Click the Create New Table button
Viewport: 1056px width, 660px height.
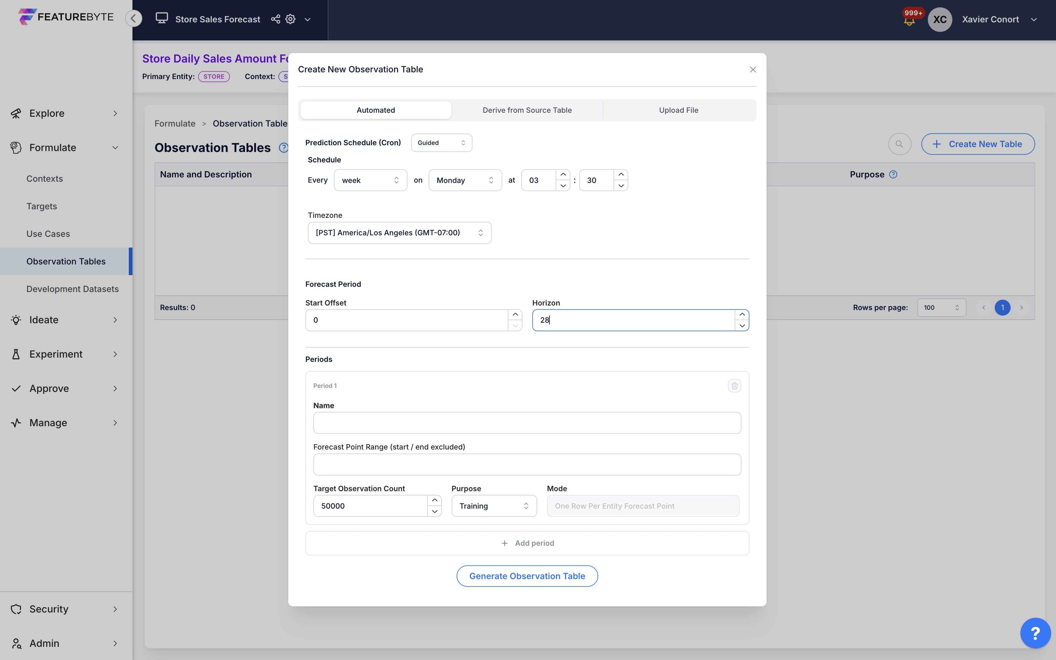[x=978, y=144]
